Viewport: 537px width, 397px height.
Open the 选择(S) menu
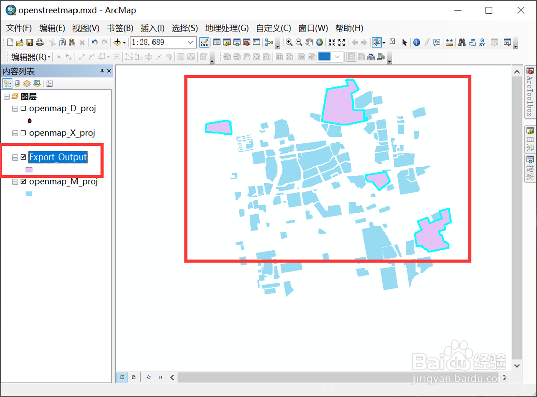(x=184, y=28)
